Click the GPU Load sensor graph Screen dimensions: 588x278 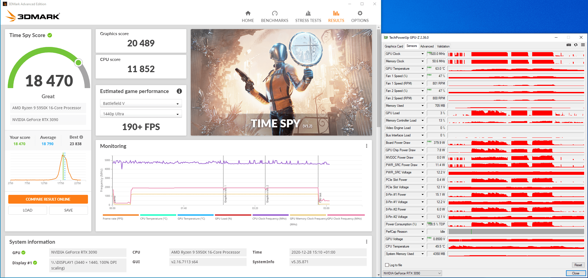click(516, 113)
